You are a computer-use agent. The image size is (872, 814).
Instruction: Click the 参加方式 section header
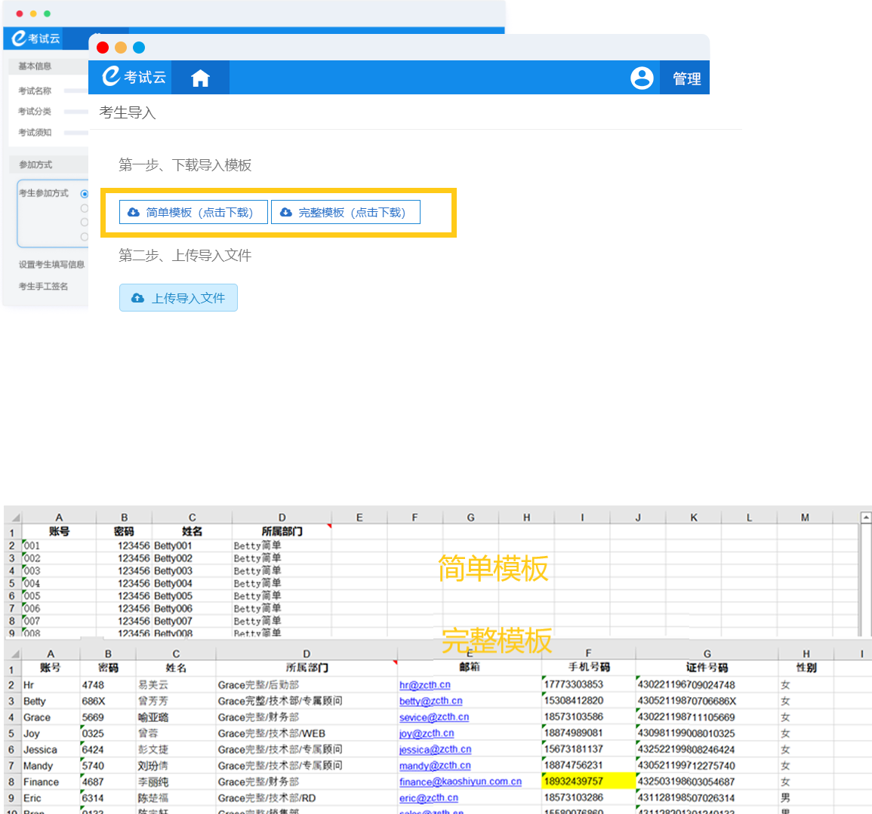click(x=35, y=164)
